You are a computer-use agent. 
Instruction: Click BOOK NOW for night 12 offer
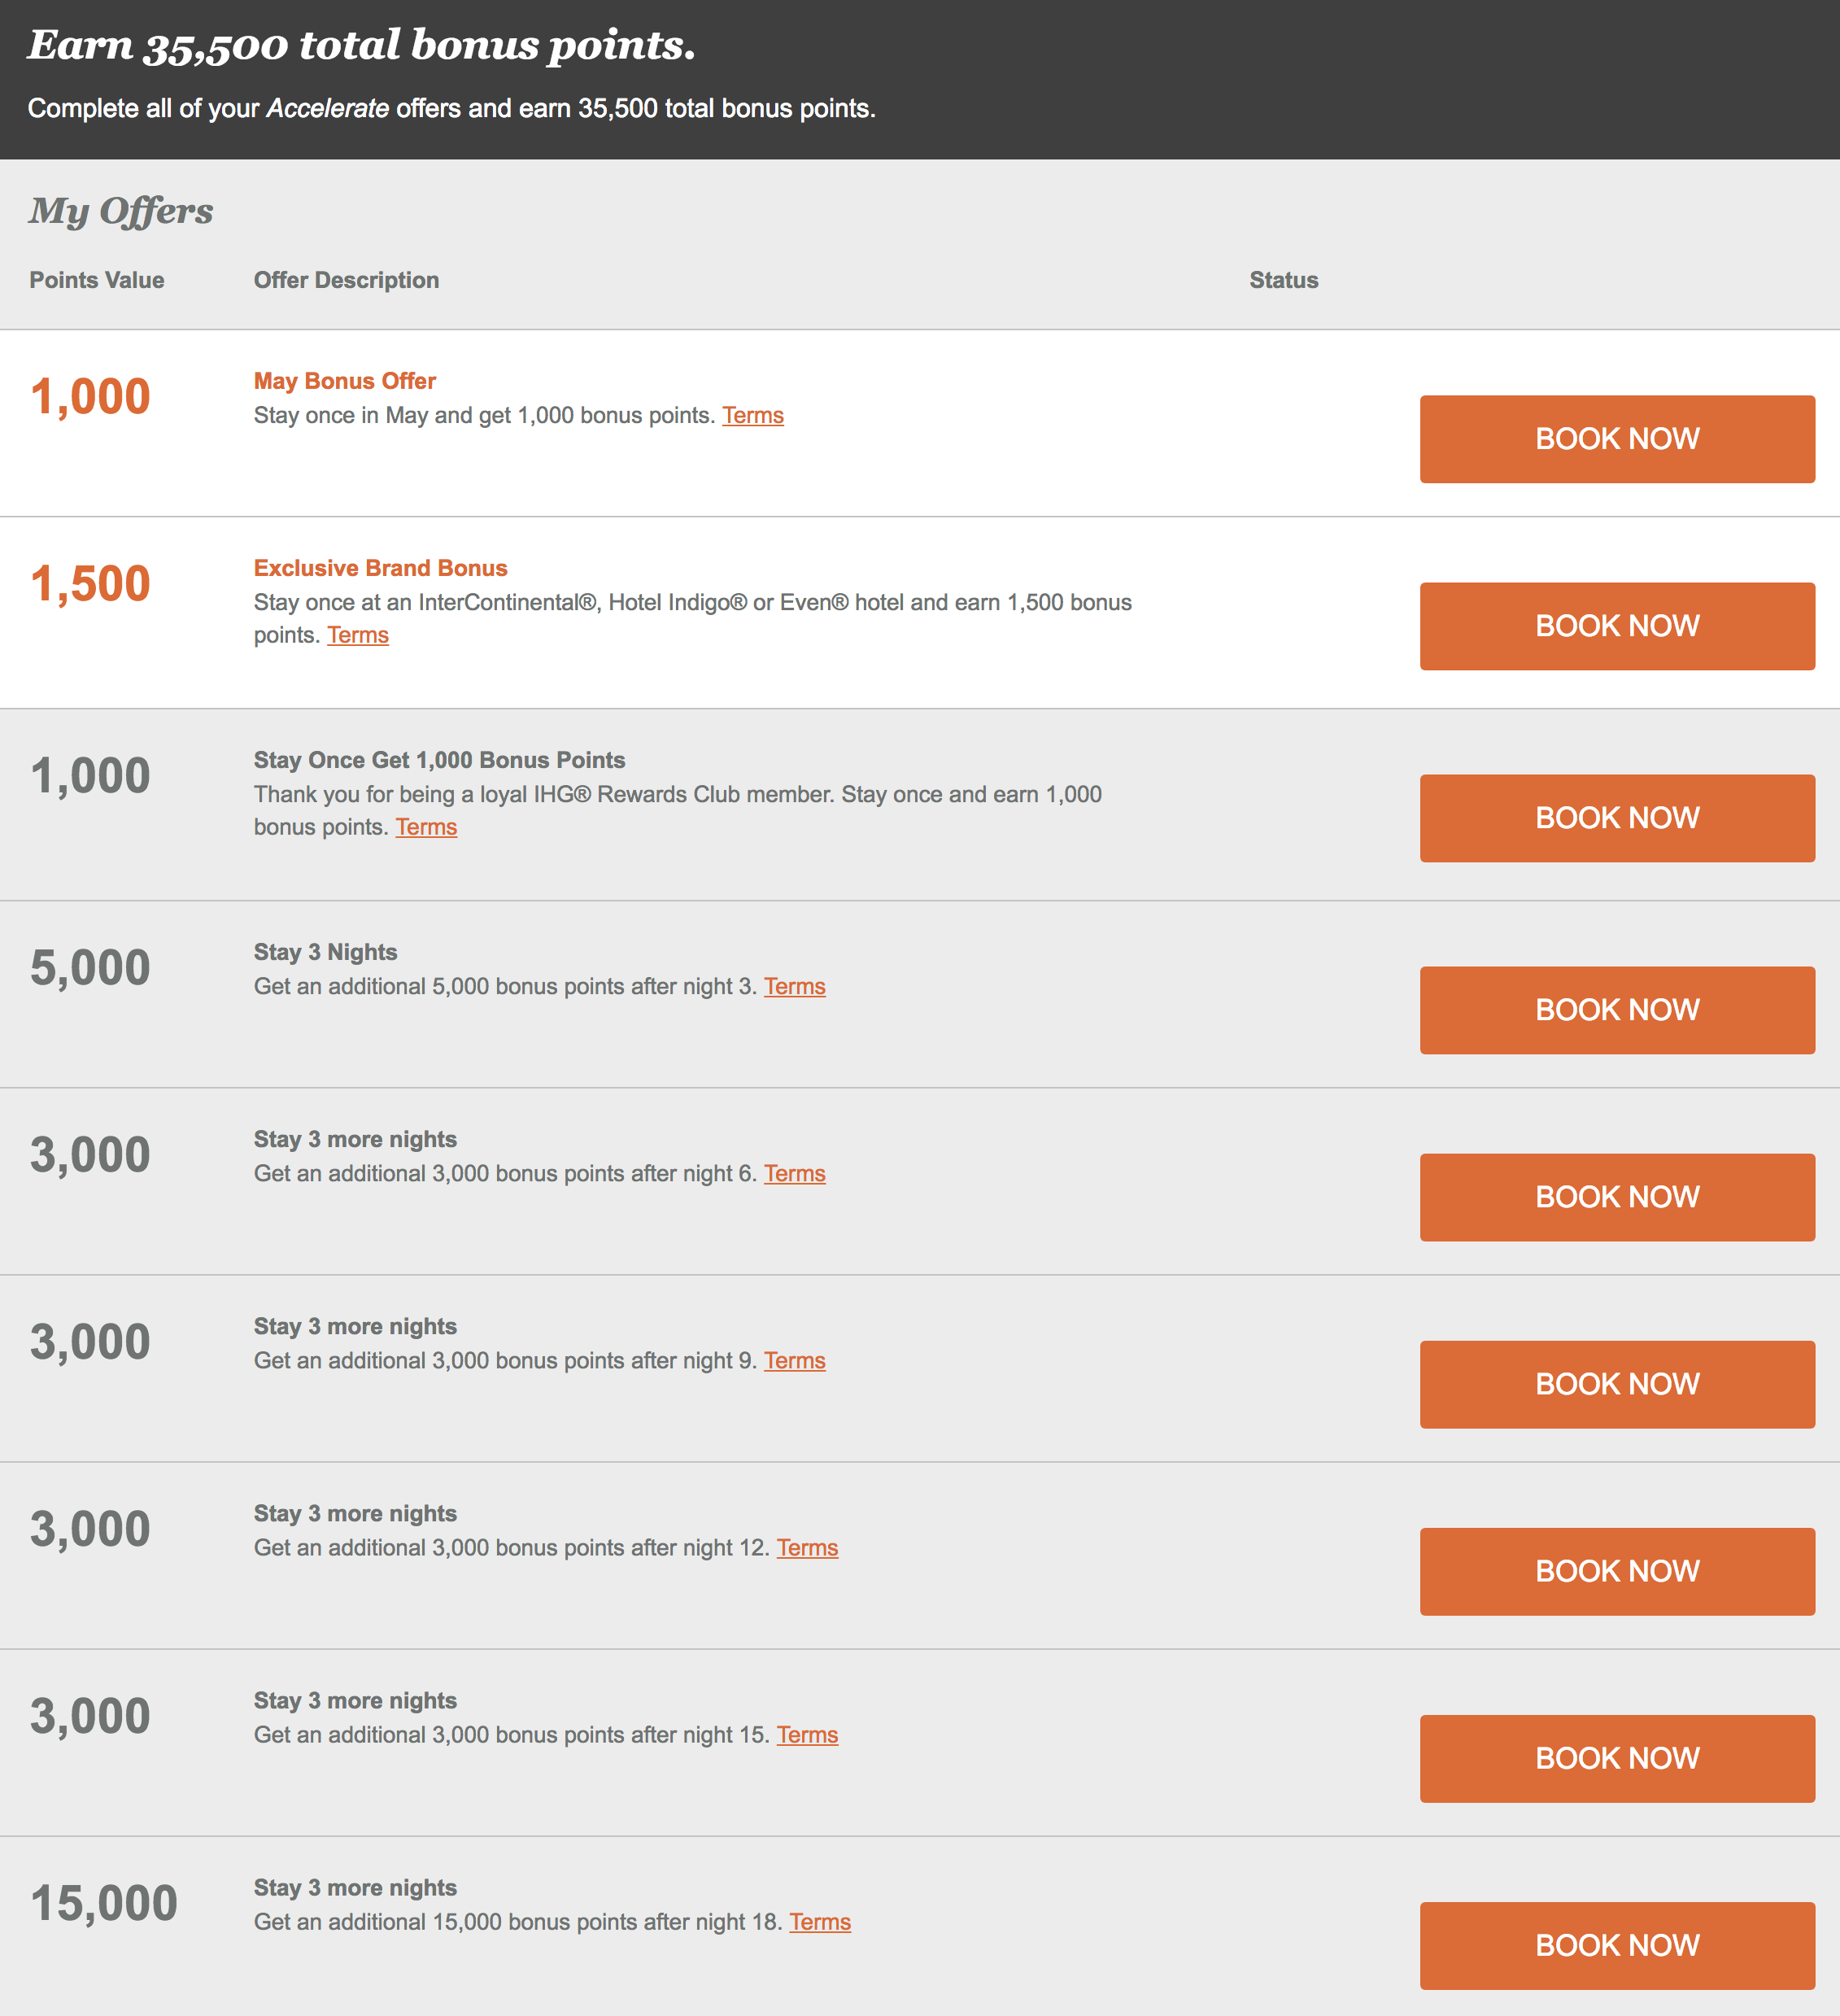(1616, 1571)
